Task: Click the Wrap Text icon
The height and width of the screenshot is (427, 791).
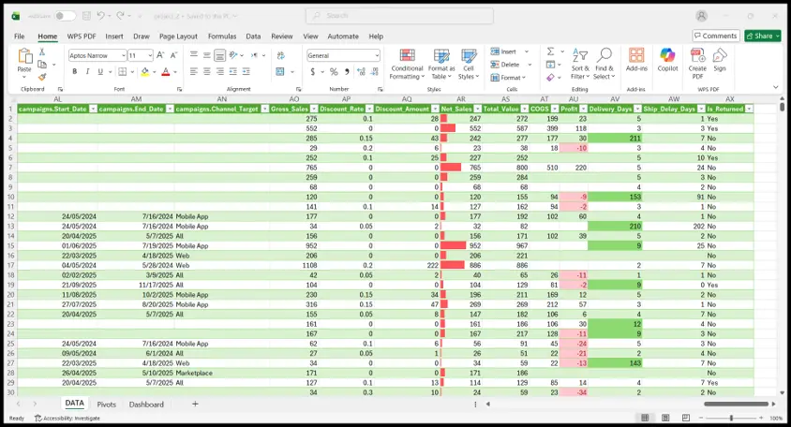Action: pos(281,55)
